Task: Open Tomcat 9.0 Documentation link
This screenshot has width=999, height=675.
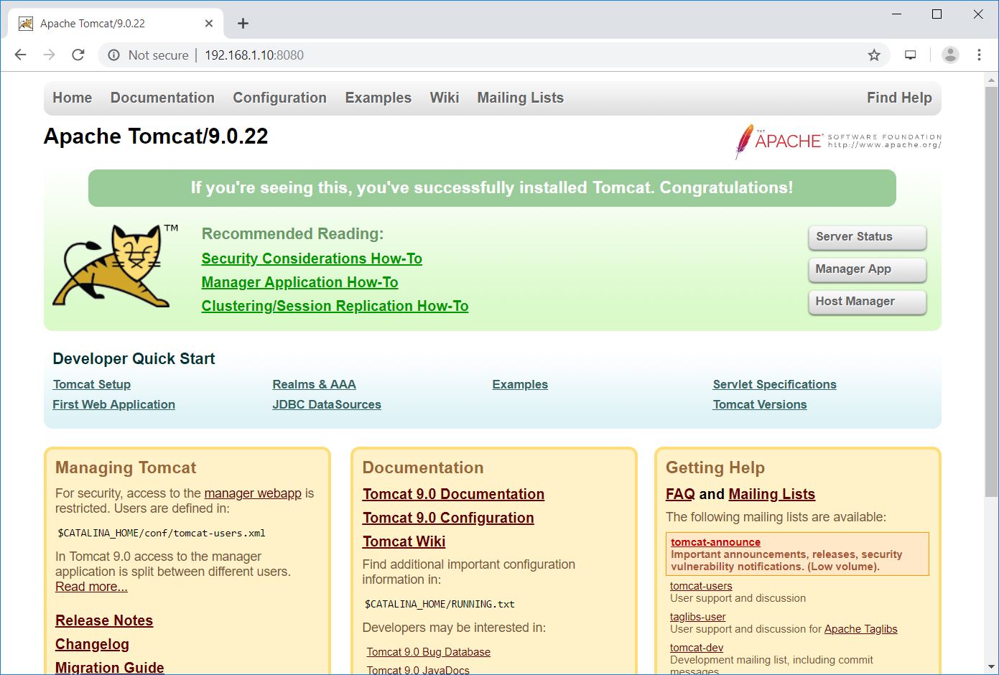Action: coord(453,494)
